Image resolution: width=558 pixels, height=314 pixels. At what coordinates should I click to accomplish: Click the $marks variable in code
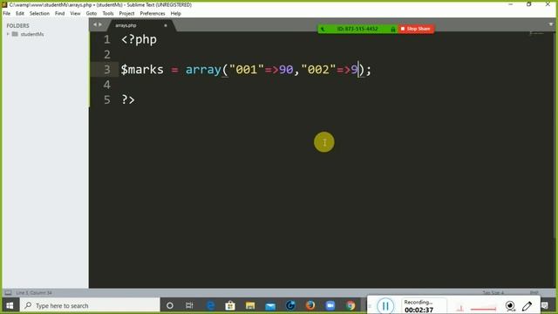click(x=142, y=70)
